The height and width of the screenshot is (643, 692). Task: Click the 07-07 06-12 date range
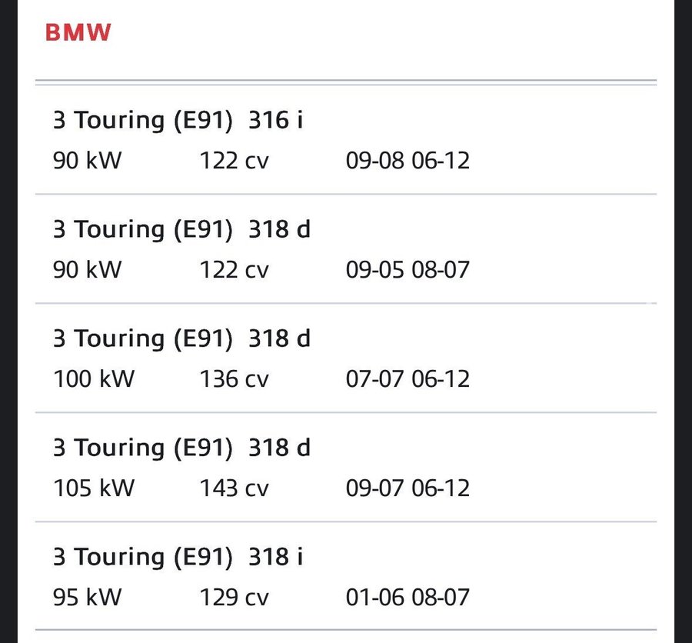[x=408, y=379]
